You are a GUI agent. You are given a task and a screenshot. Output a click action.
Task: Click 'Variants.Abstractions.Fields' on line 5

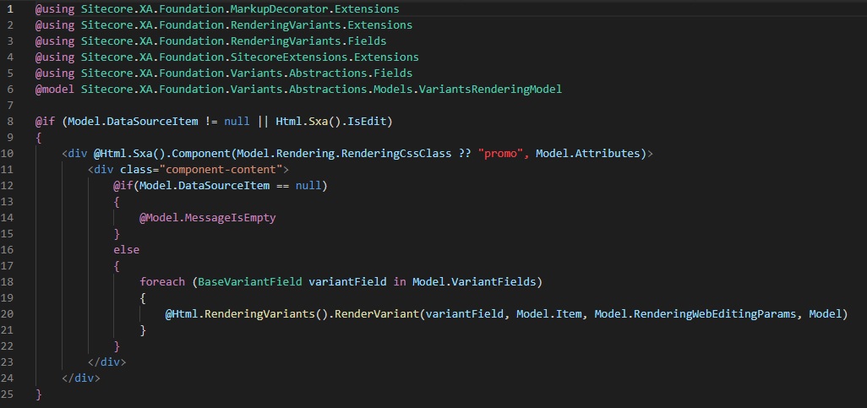click(321, 73)
